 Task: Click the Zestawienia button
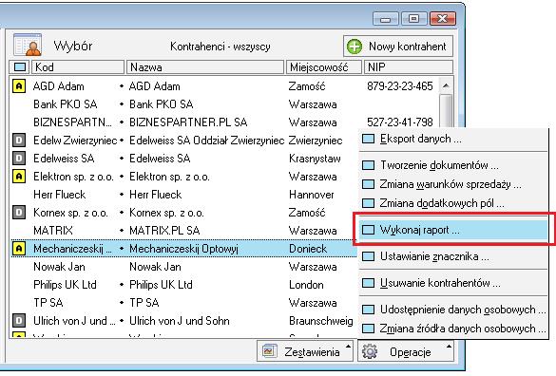[x=305, y=351]
